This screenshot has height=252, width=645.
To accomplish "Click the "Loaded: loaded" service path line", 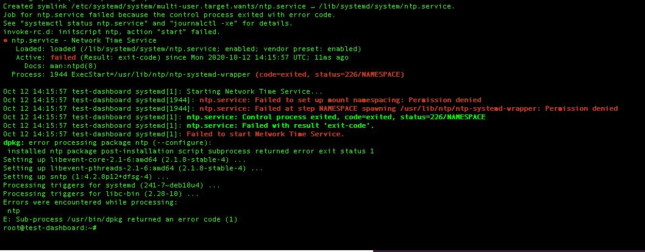I will click(188, 49).
